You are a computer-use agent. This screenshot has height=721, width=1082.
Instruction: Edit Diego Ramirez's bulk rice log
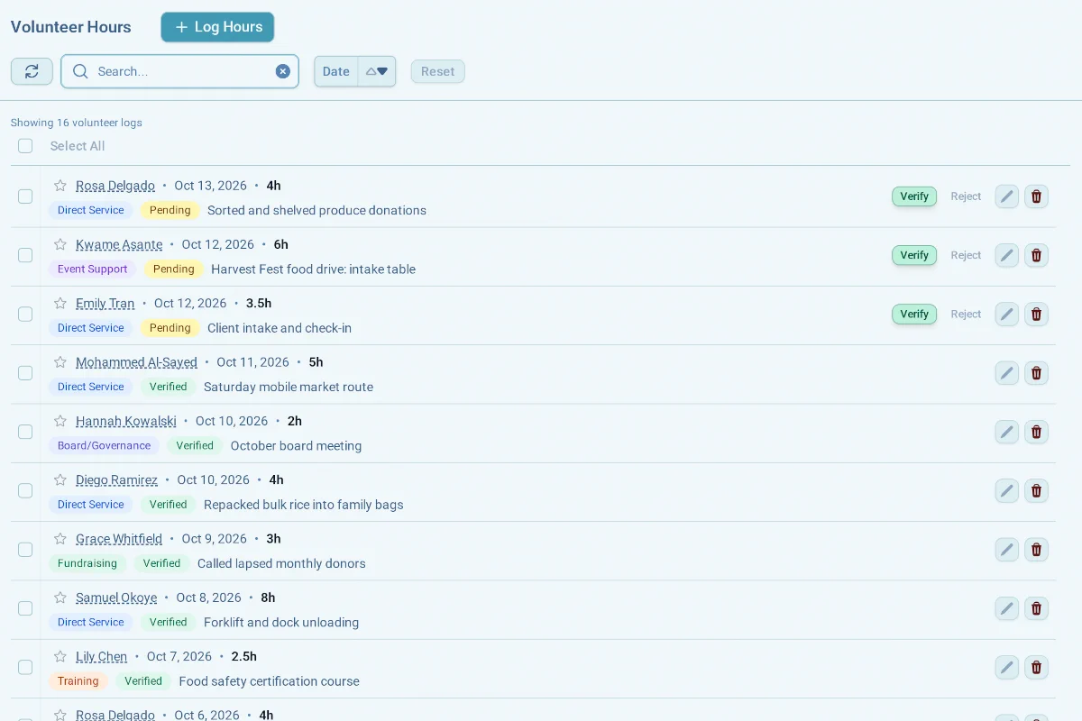coord(1007,490)
